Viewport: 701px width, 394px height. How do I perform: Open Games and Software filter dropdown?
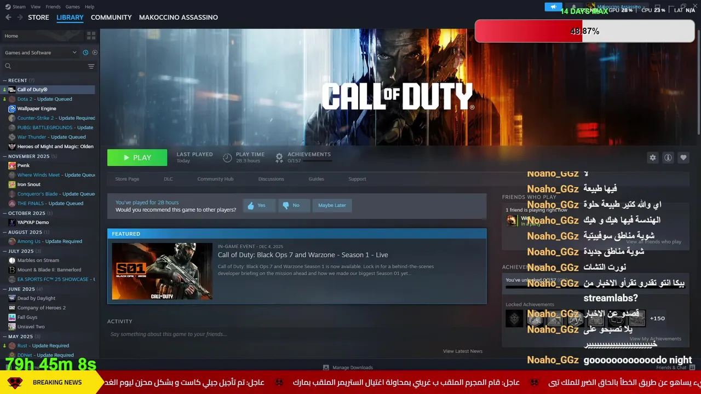click(x=41, y=53)
